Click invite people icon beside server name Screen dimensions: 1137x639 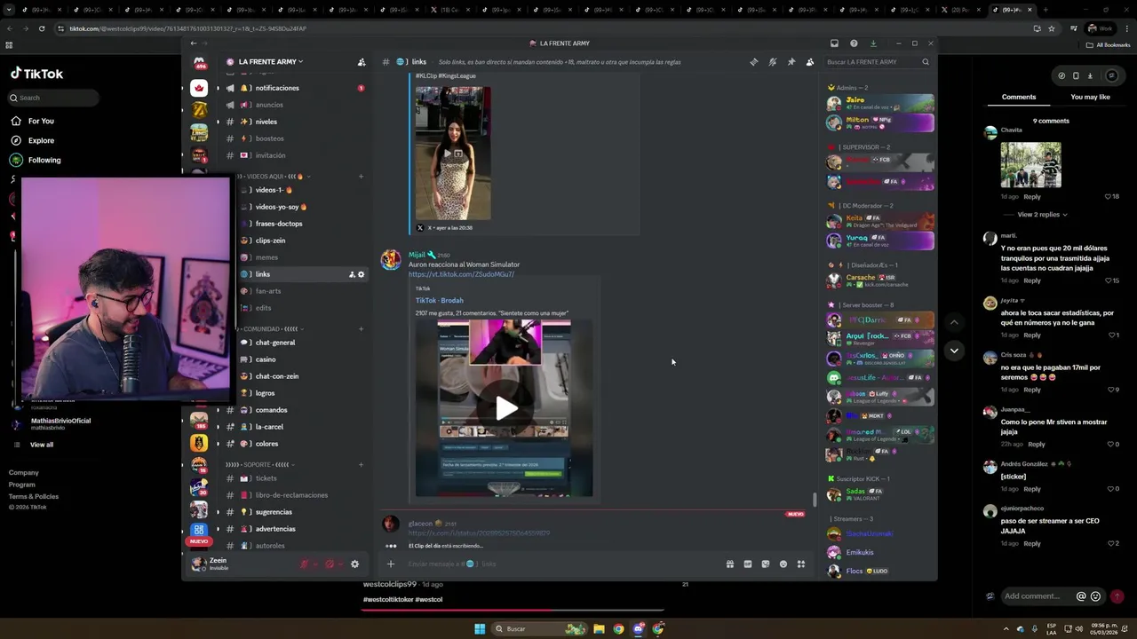pyautogui.click(x=361, y=62)
